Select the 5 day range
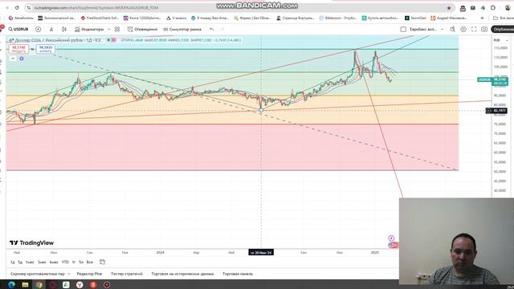 [20, 263]
